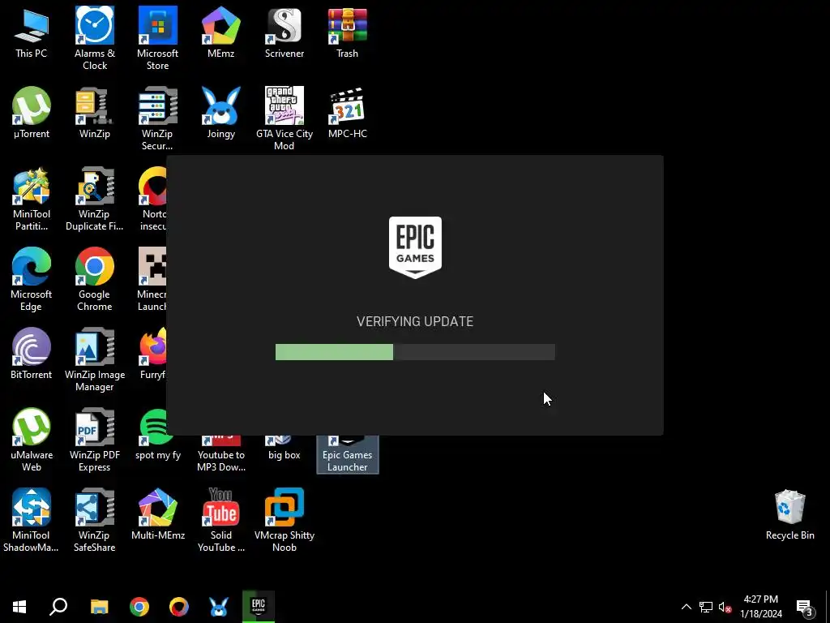Viewport: 830px width, 623px height.
Task: Select the Furryfox desktop shortcut
Action: [152, 354]
